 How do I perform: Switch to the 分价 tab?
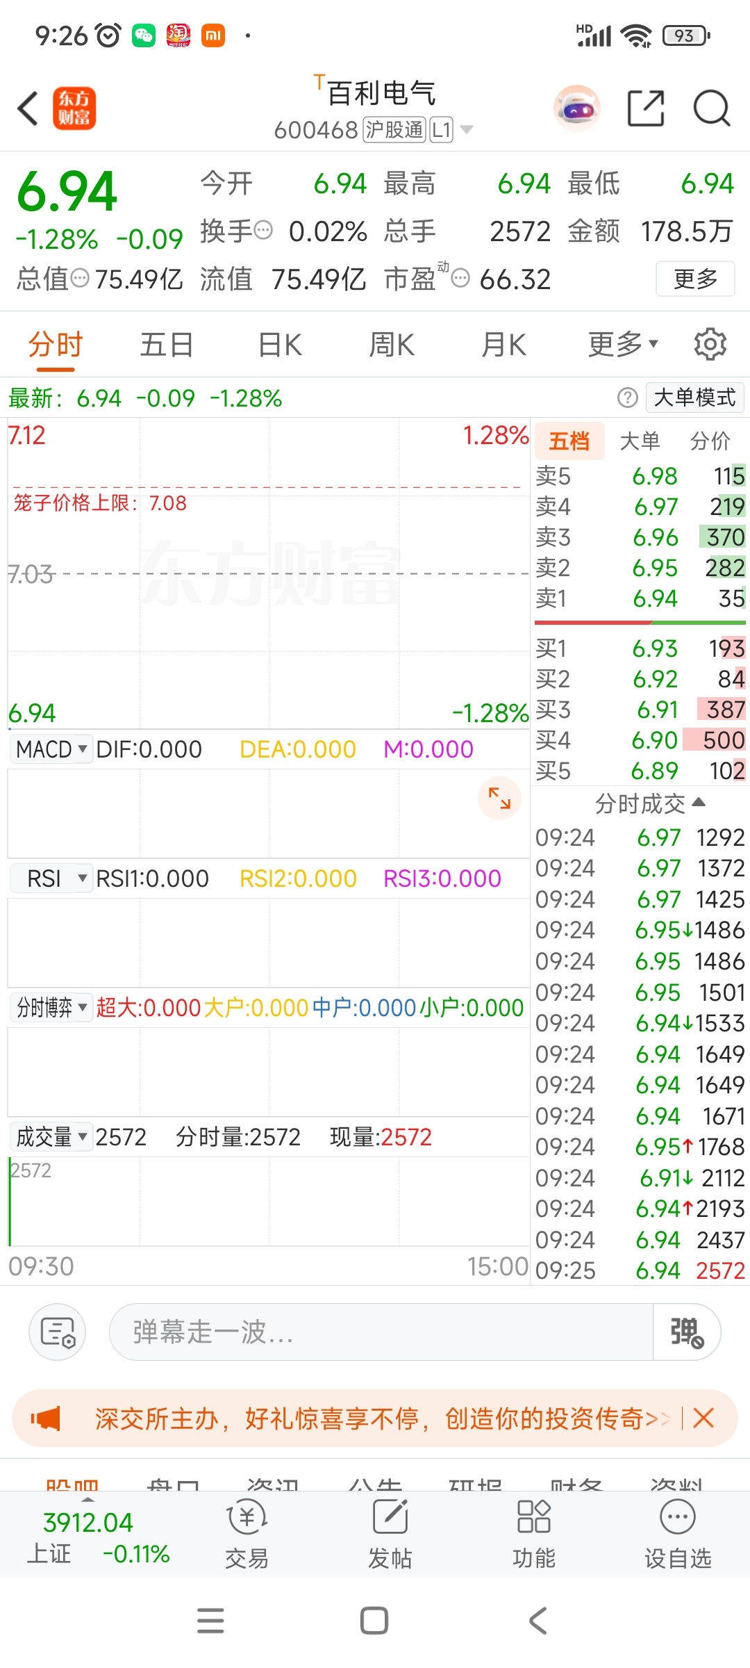pyautogui.click(x=710, y=441)
